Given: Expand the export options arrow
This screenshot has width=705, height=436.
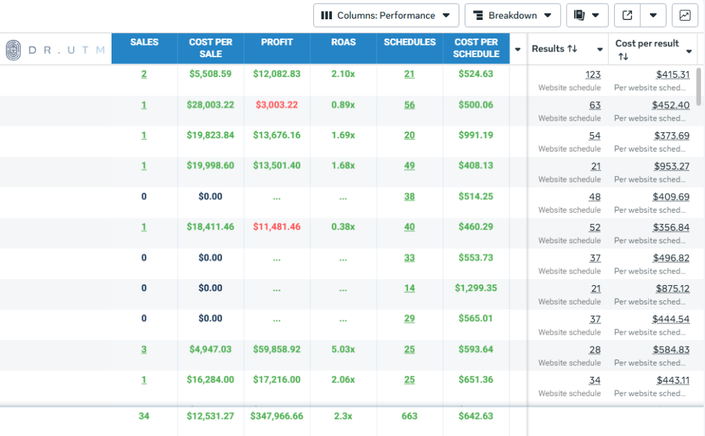Looking at the screenshot, I should click(653, 15).
